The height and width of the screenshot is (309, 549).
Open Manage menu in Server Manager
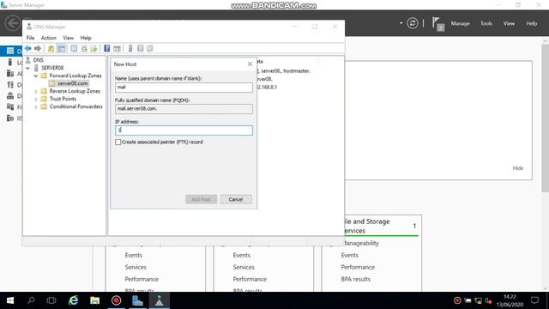pyautogui.click(x=460, y=23)
